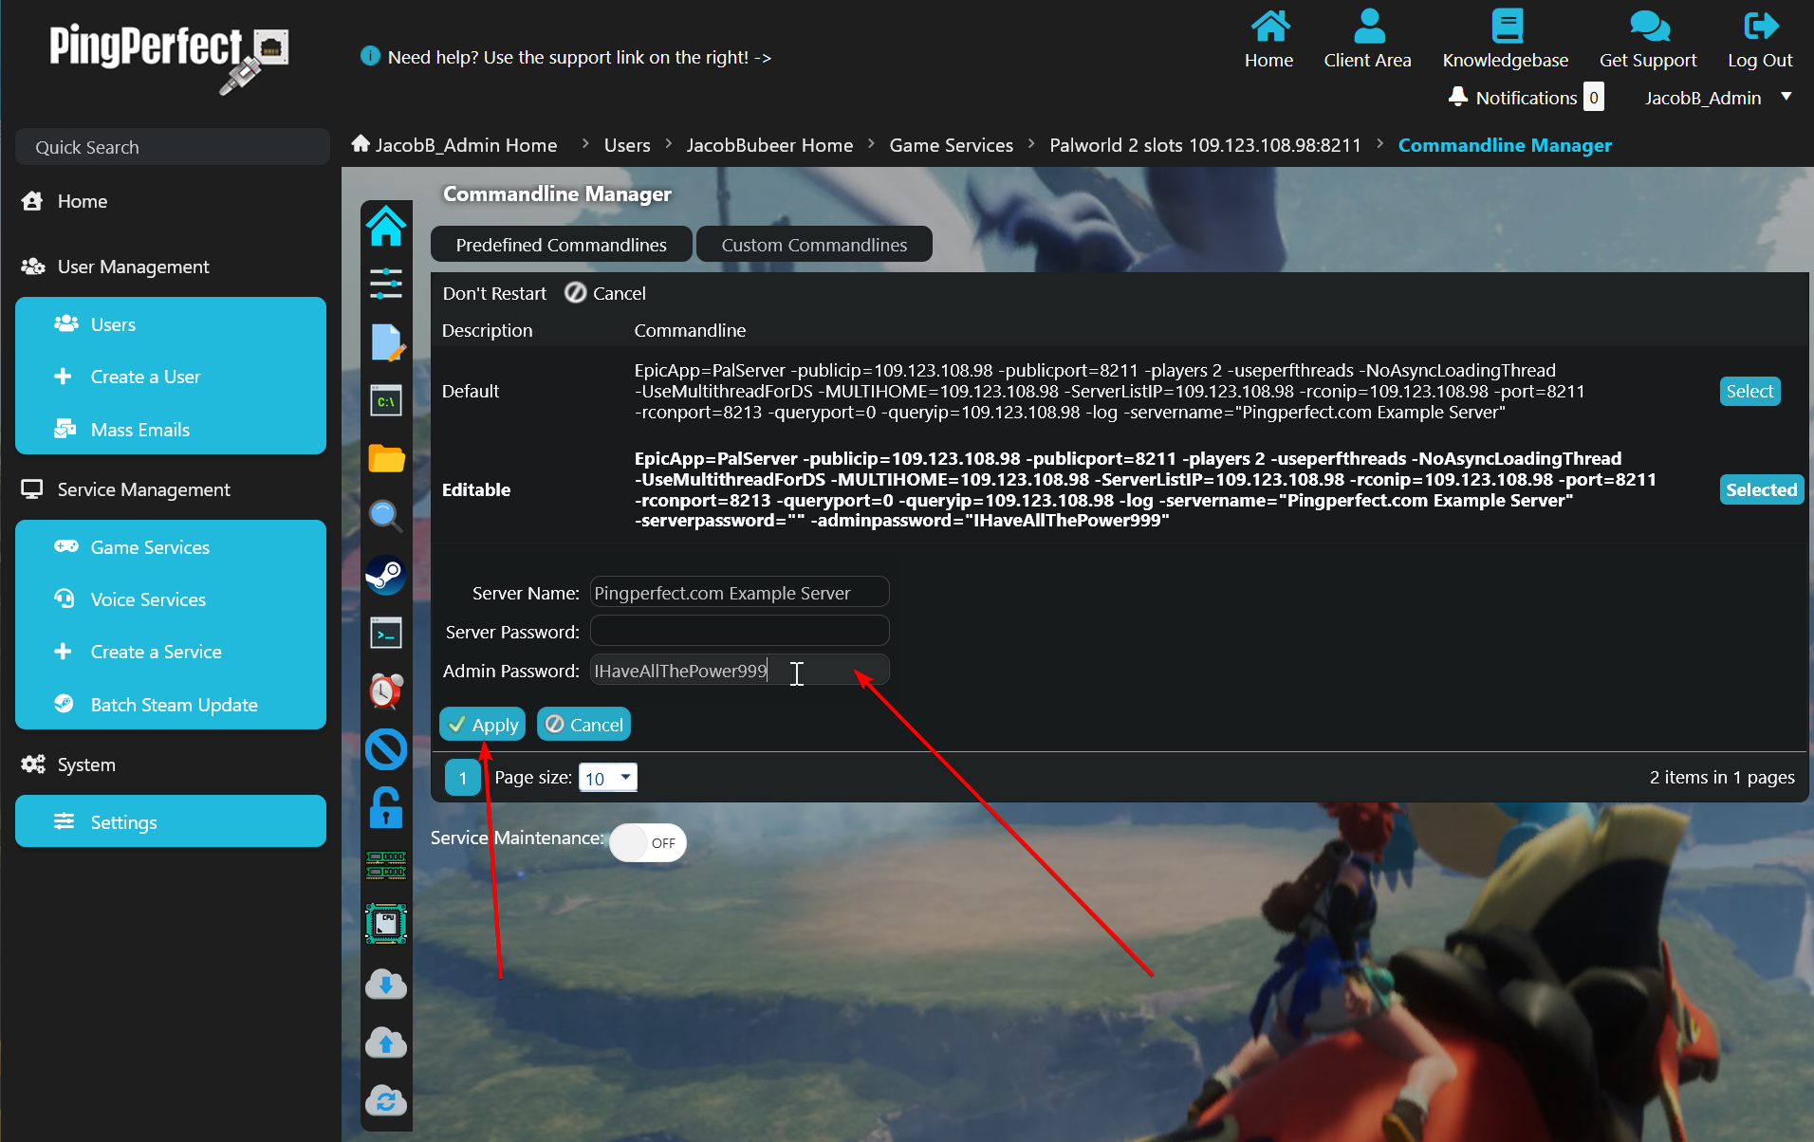This screenshot has width=1814, height=1142.
Task: Click the blue unlocked padlock icon
Action: (x=386, y=807)
